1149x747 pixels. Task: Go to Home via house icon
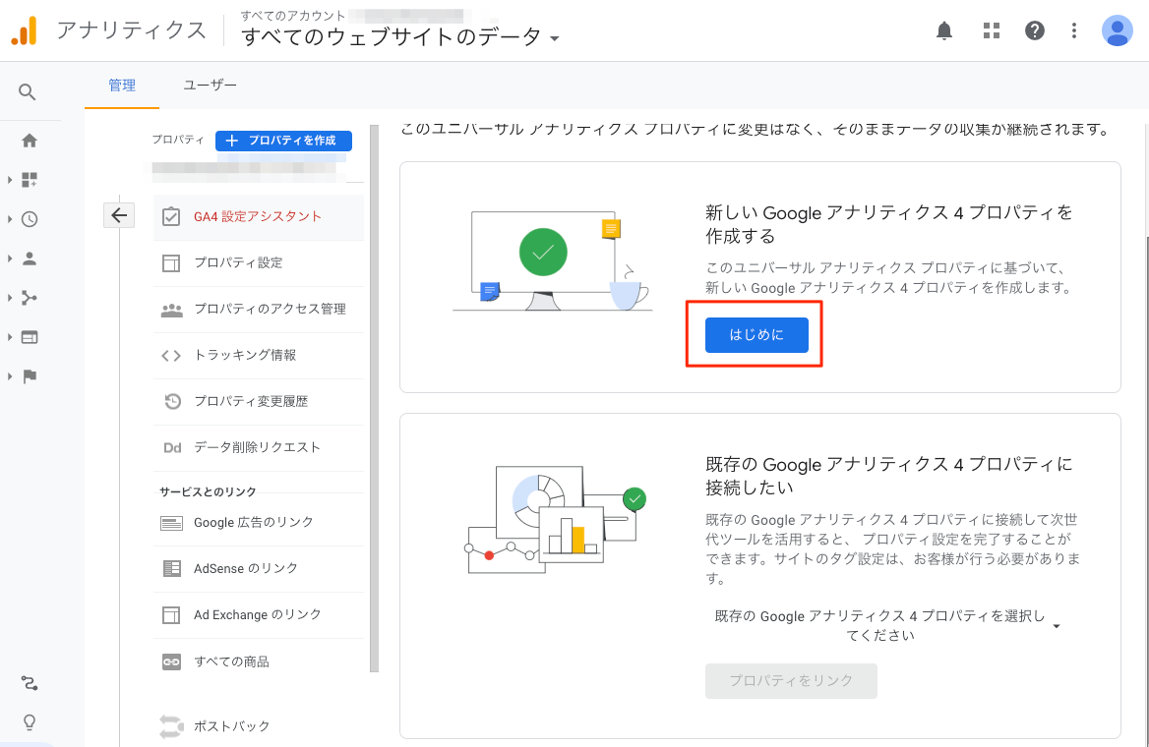pyautogui.click(x=30, y=141)
